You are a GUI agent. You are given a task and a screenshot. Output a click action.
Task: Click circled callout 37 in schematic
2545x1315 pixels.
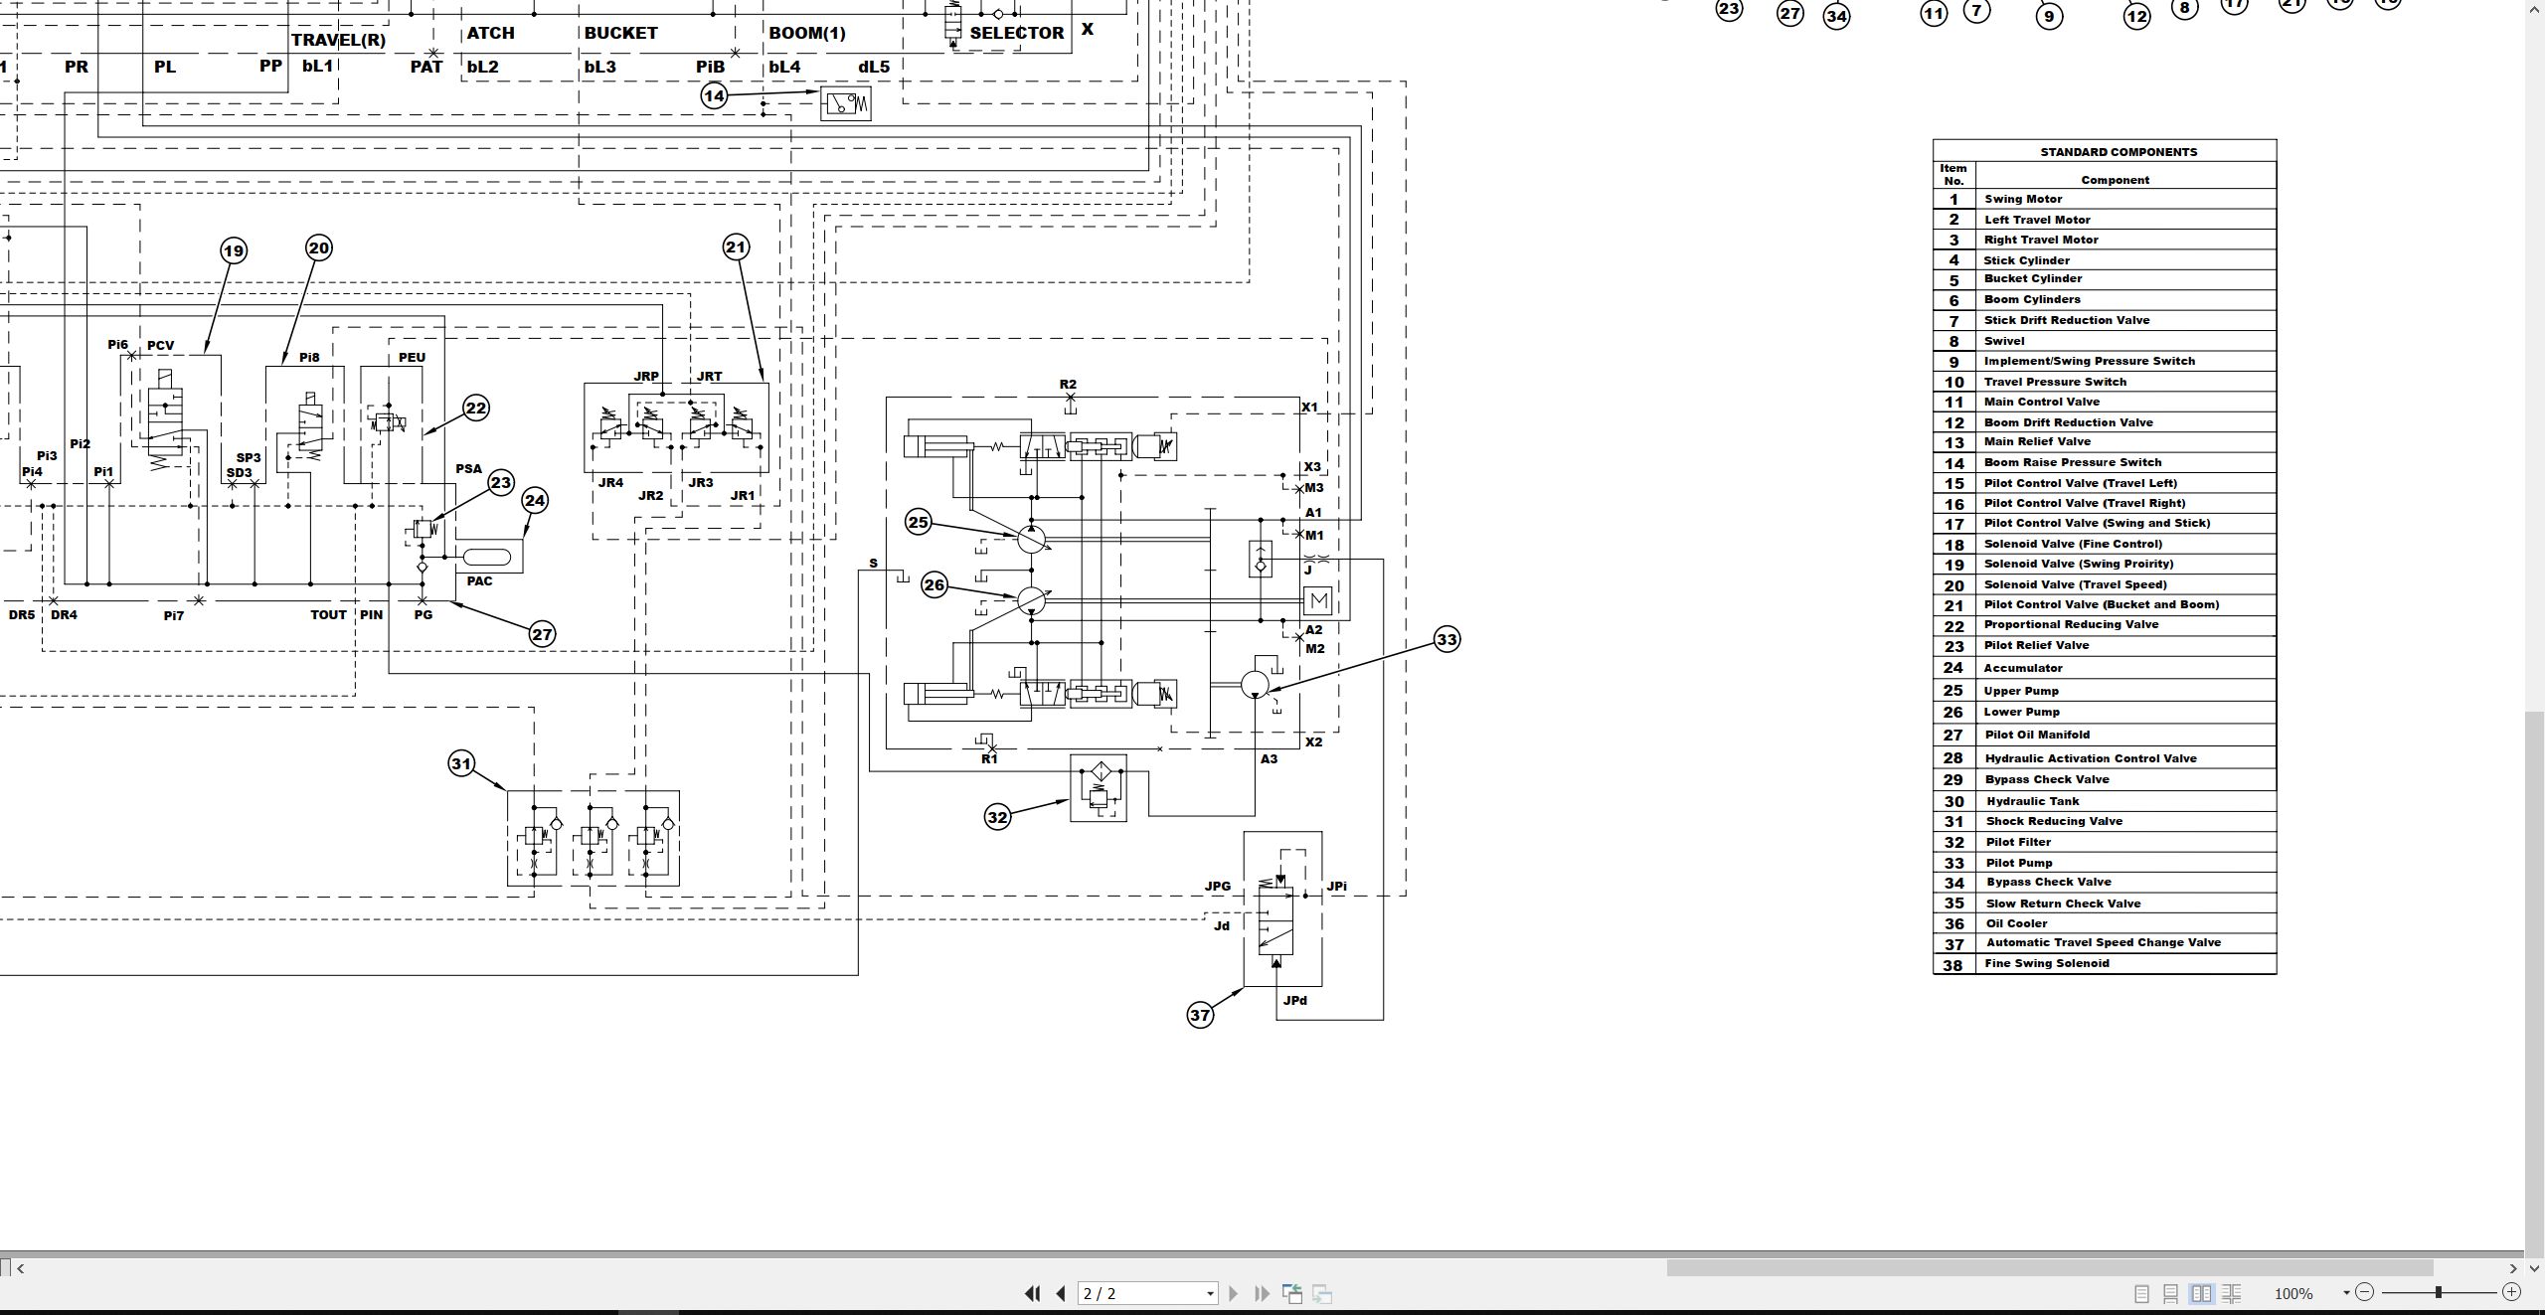pos(1200,1015)
